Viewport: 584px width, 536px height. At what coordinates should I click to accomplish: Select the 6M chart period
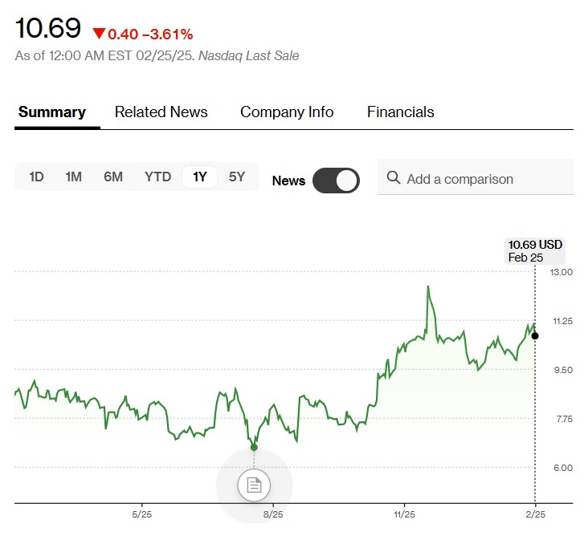113,177
